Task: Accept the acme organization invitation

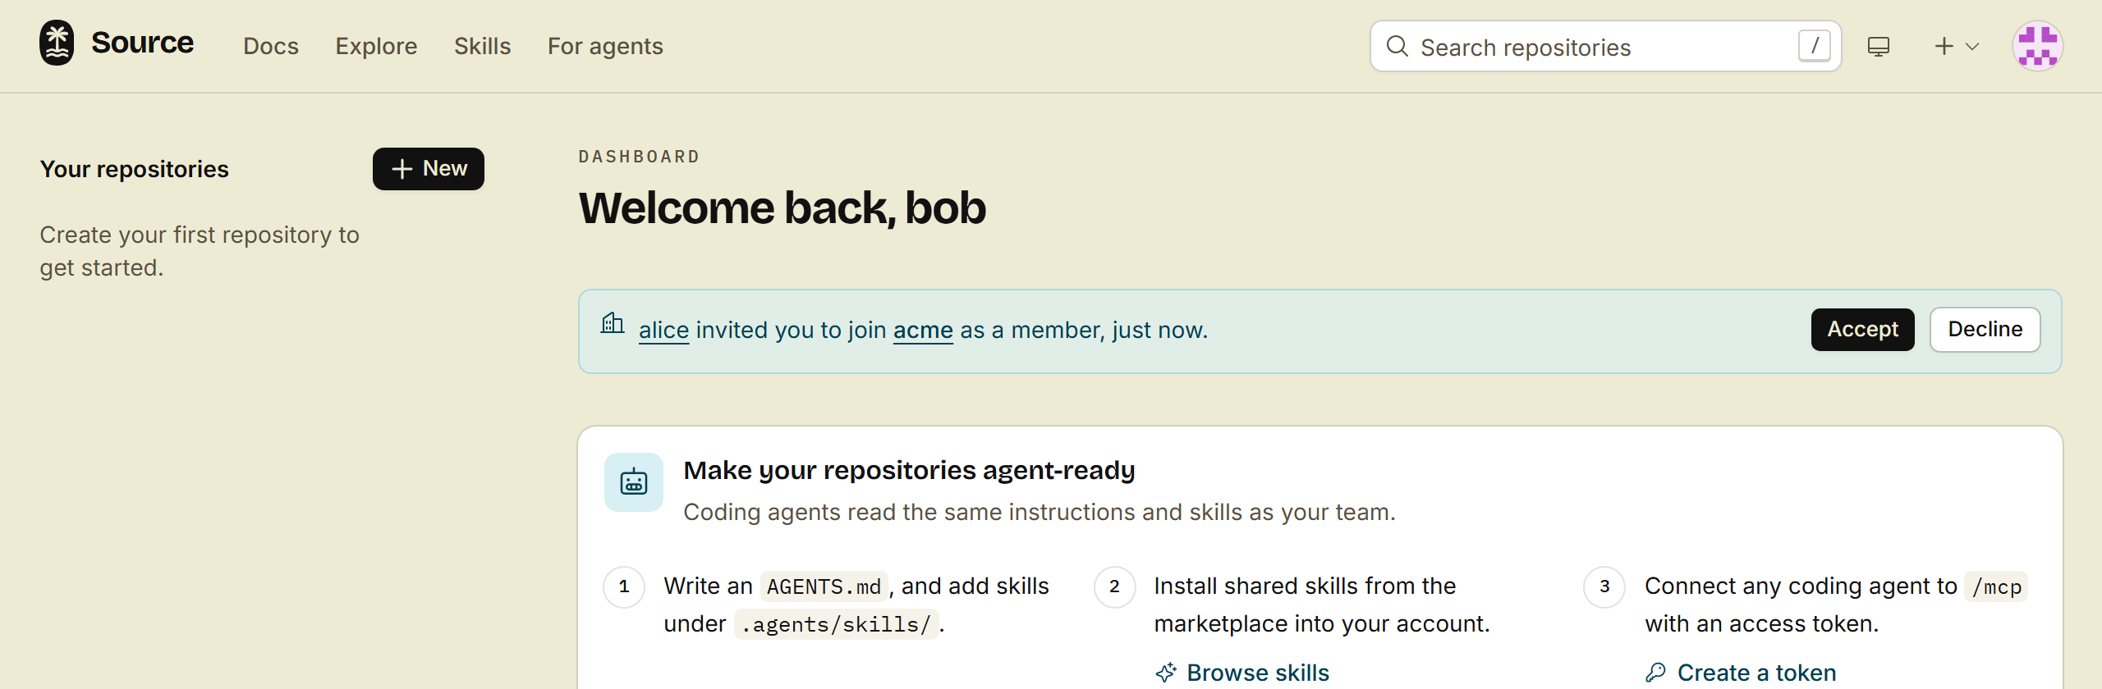Action: point(1862,330)
